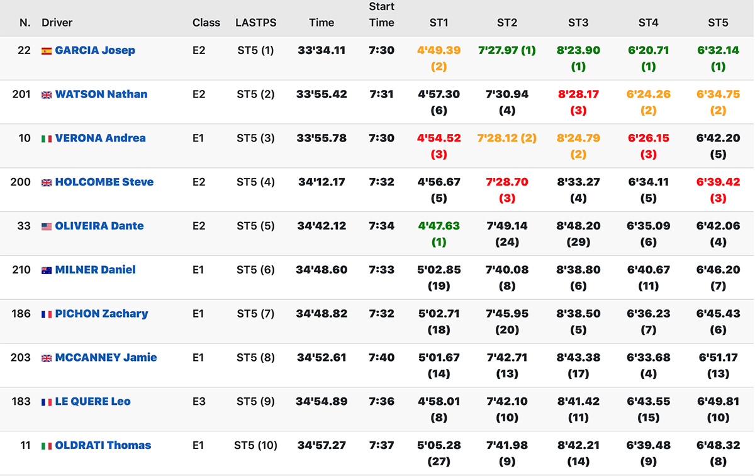Click the Italian flag beside OLDRATI Thomas
This screenshot has width=755, height=476.
click(x=47, y=446)
